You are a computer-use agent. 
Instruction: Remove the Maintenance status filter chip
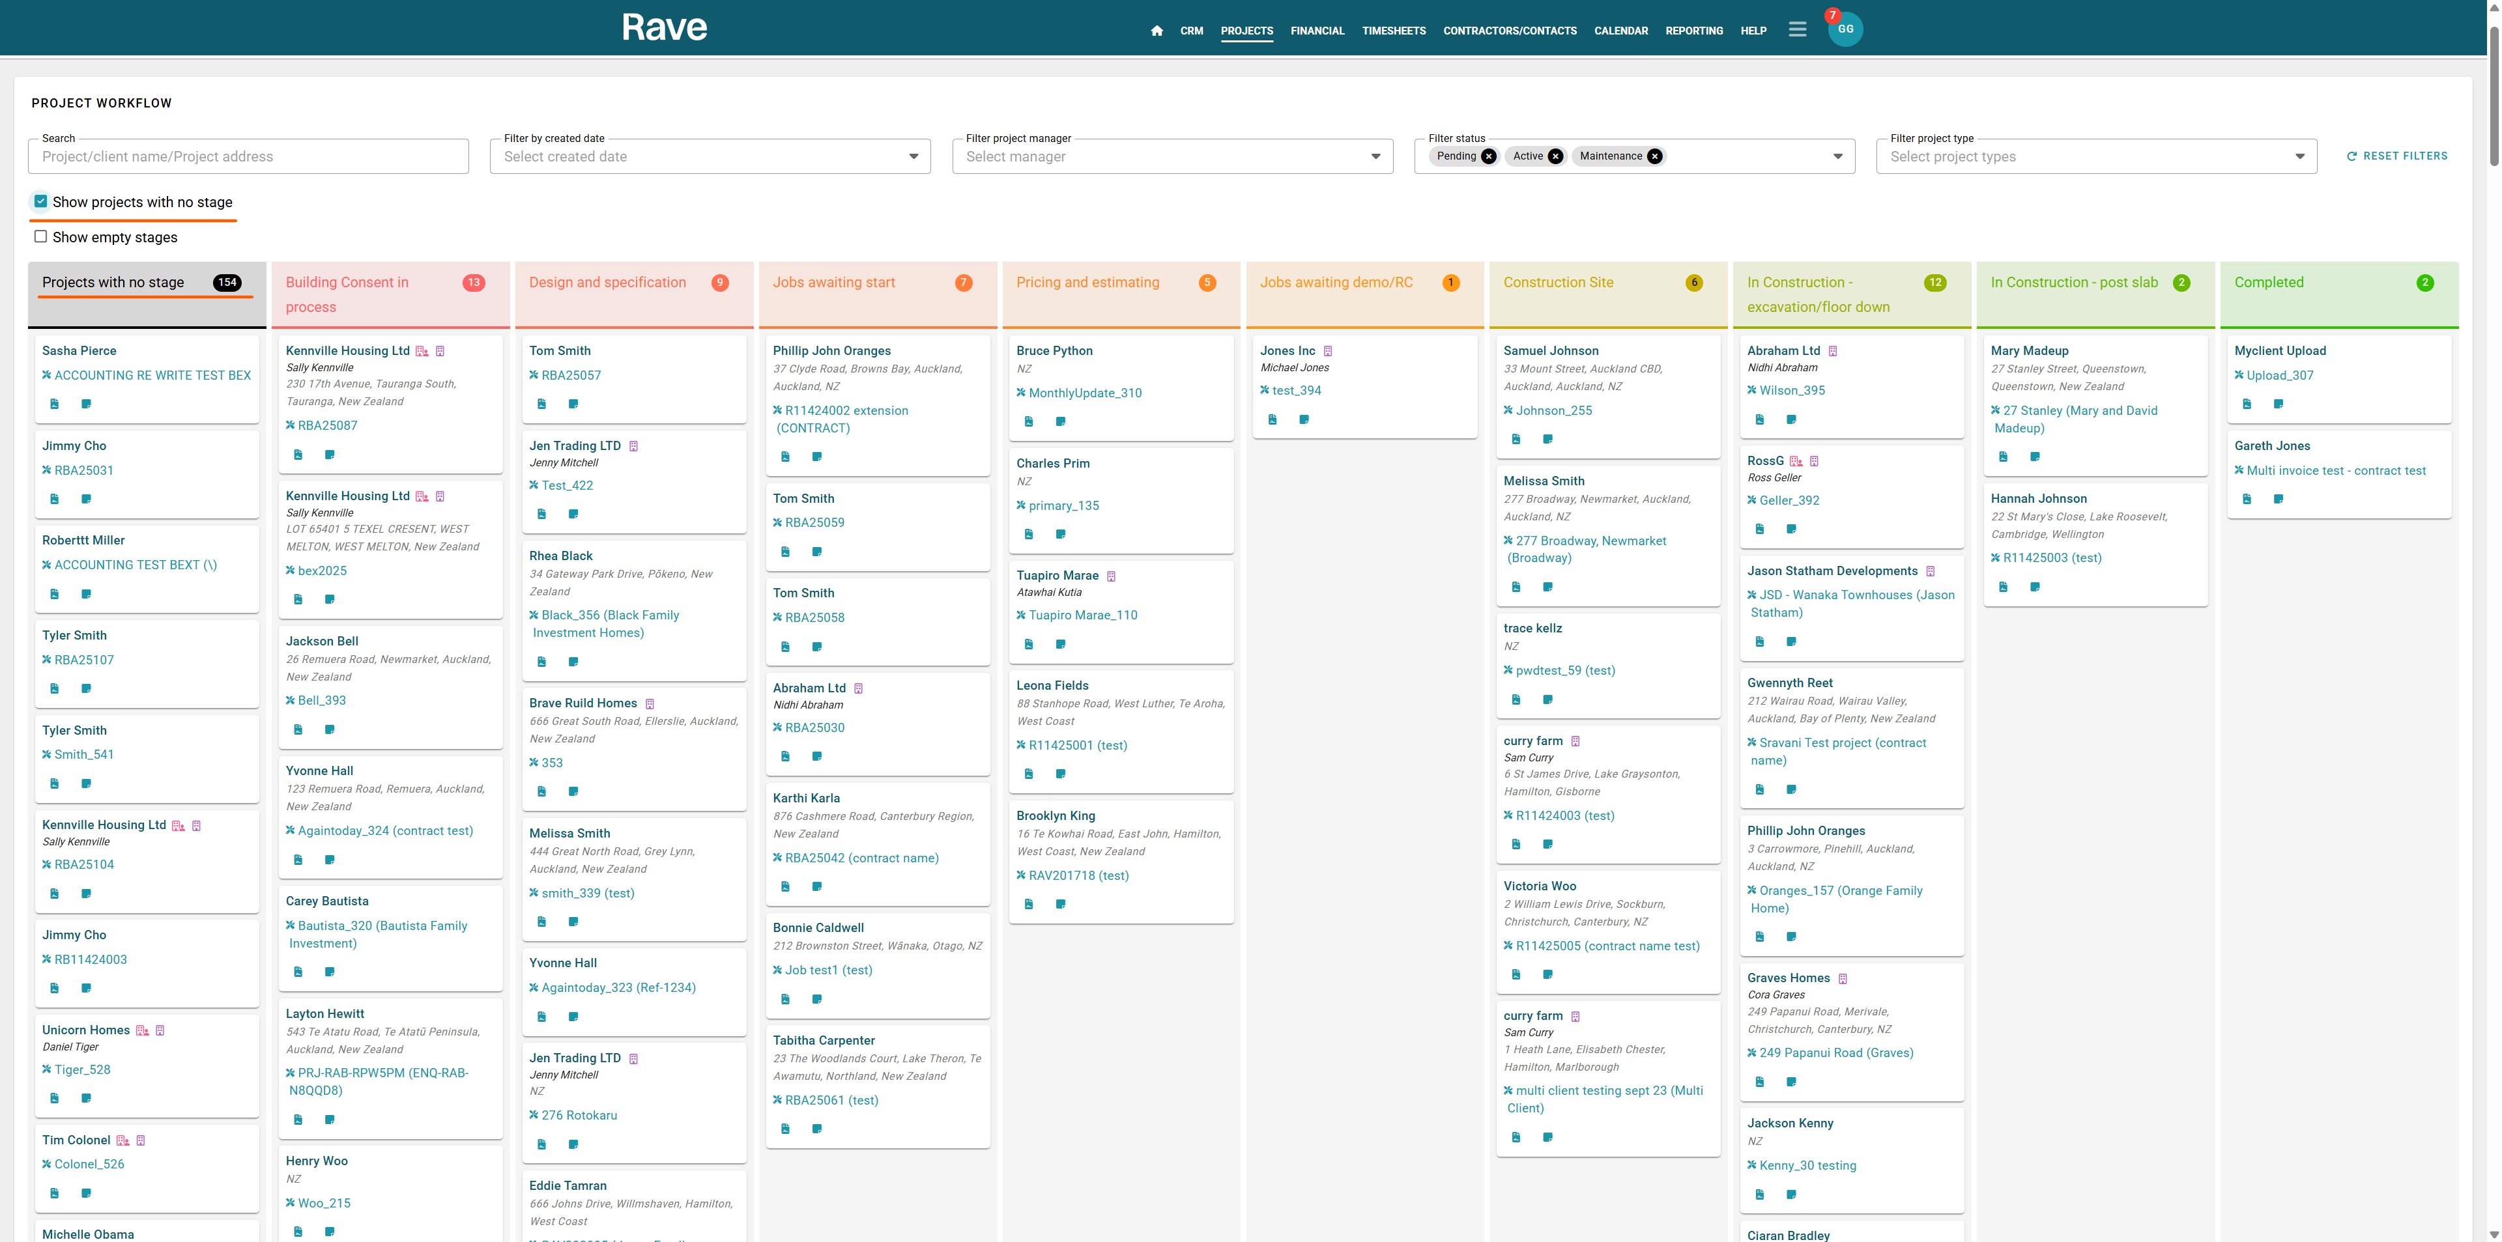(1654, 156)
